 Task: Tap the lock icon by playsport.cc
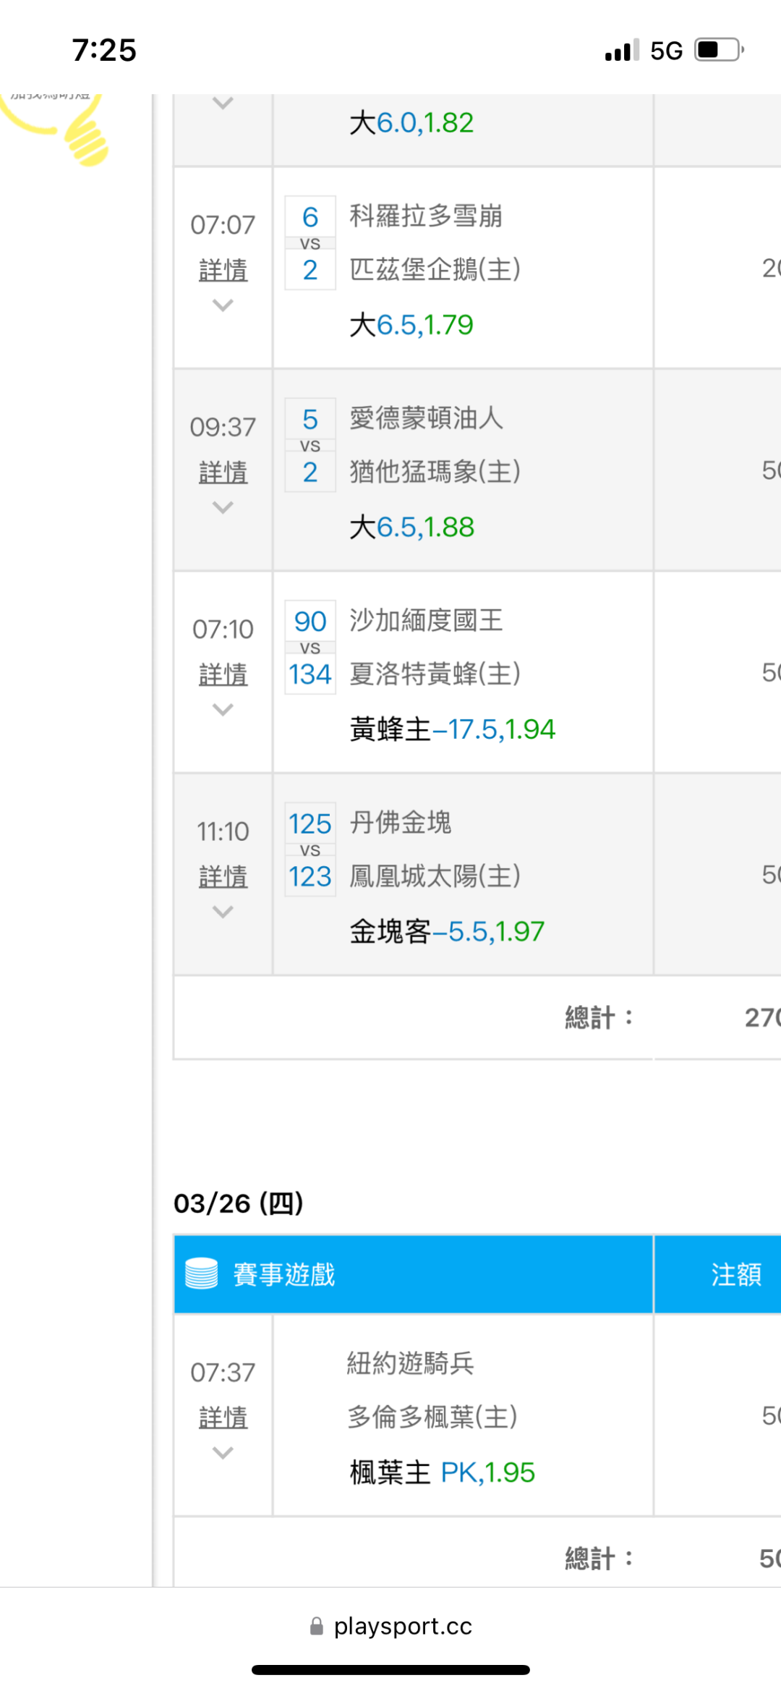coord(316,1627)
